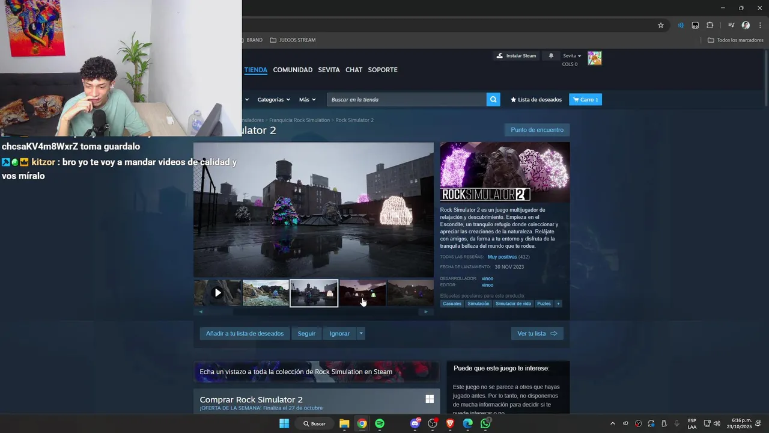Open the Windows Start menu
Screen dimensions: 769x433
click(284, 423)
